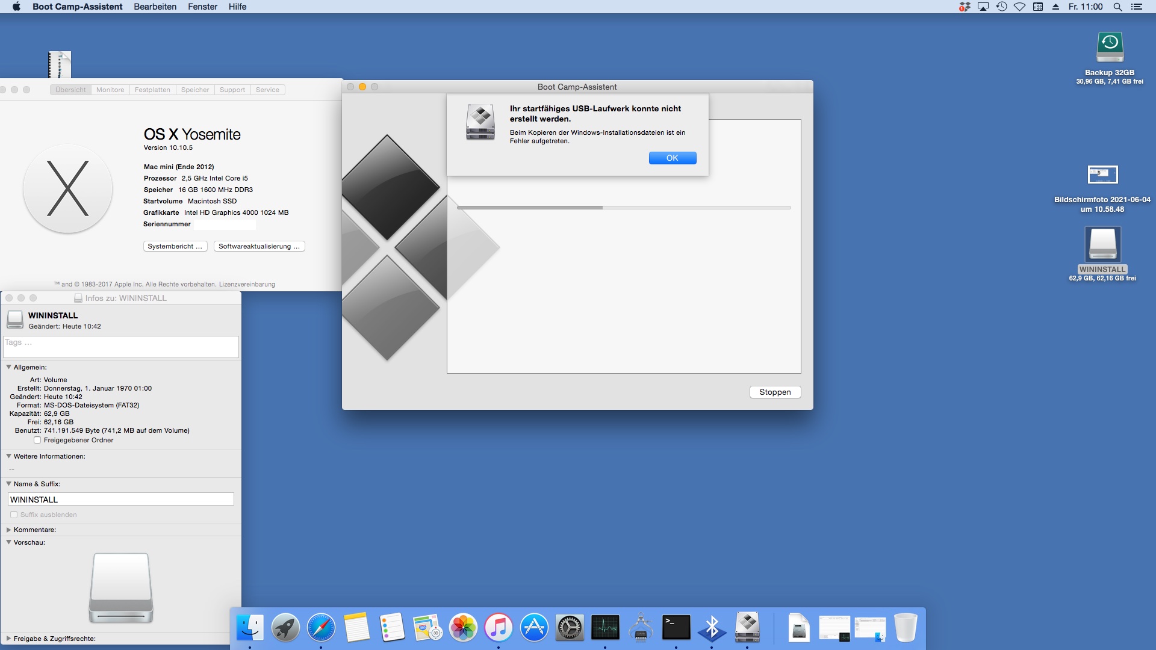1156x650 pixels.
Task: Open the Backup 32GB Time Machine drive
Action: click(1110, 48)
